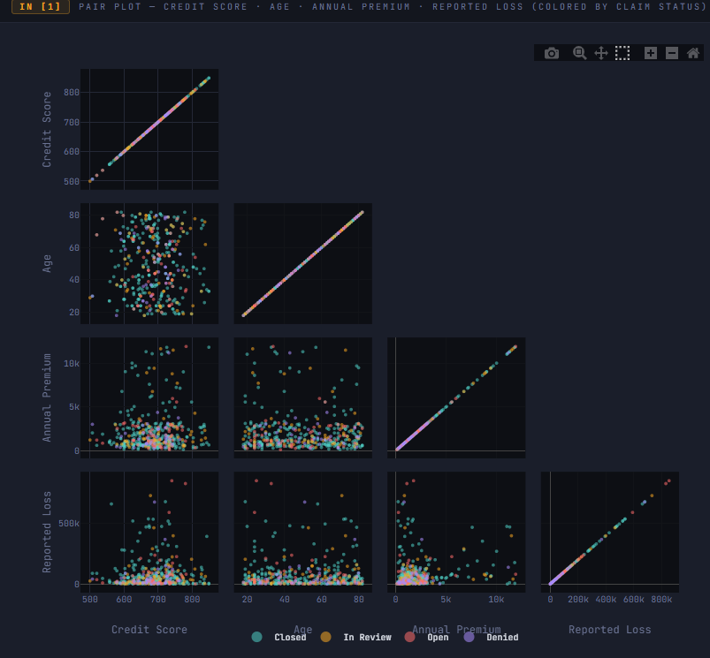The width and height of the screenshot is (710, 658).
Task: Click Credit Score y-axis title
Action: pos(47,129)
